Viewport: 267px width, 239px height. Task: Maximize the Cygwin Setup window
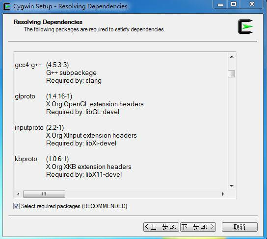pos(234,4)
